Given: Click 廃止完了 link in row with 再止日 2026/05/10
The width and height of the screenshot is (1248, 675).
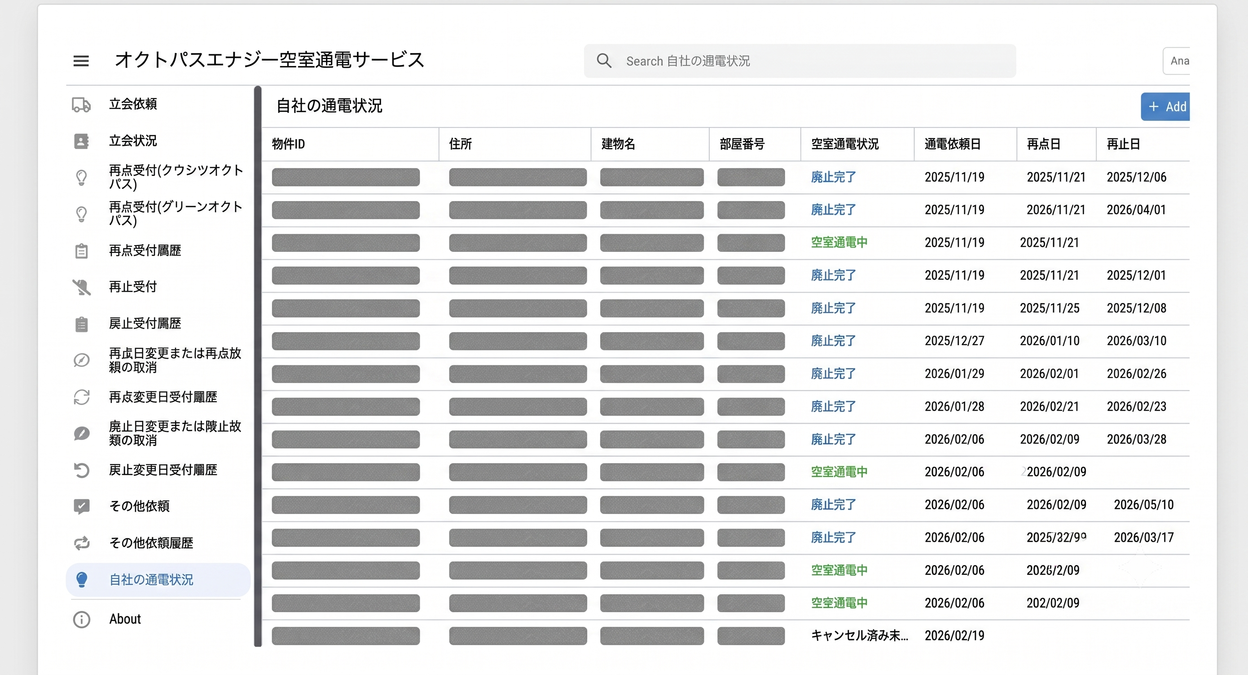Looking at the screenshot, I should (833, 504).
